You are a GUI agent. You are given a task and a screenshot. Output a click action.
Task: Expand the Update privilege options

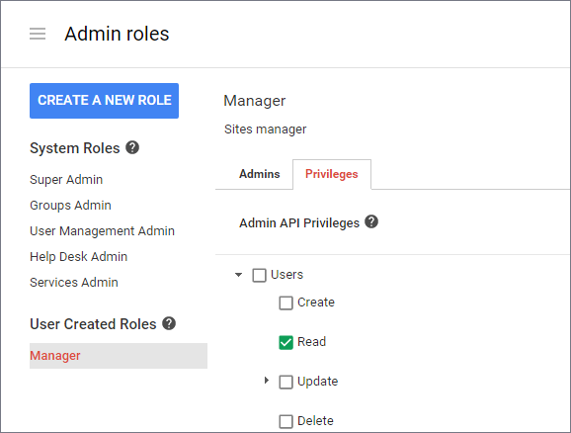(267, 381)
